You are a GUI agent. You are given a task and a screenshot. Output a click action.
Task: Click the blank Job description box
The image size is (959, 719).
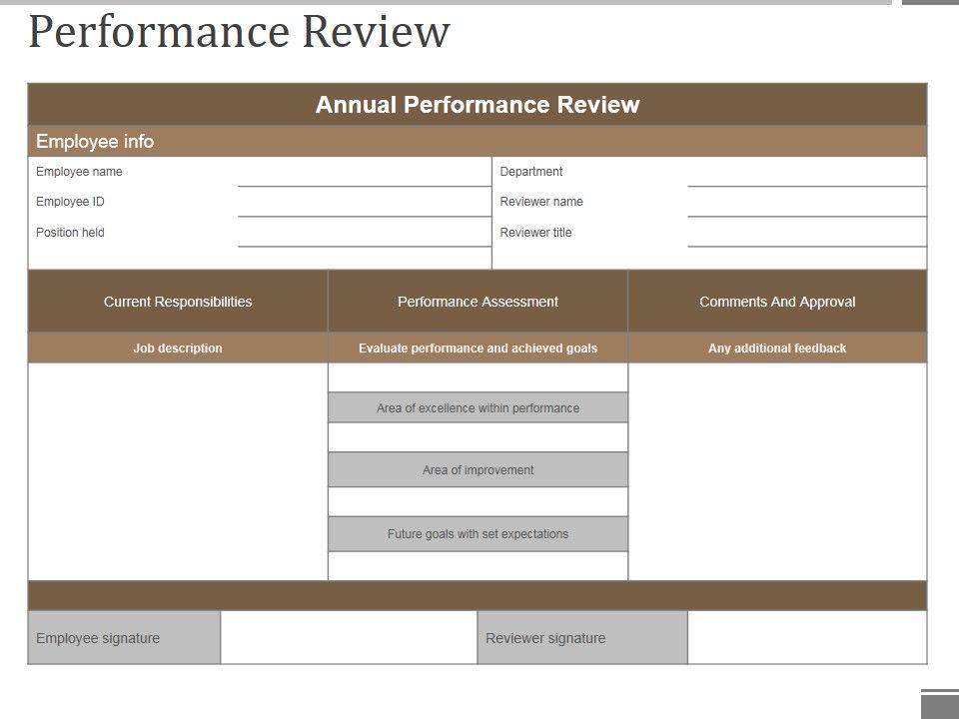[178, 471]
